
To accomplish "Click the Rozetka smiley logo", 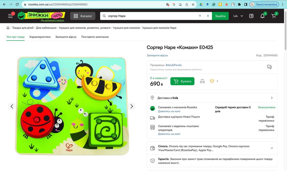I will coord(22,16).
